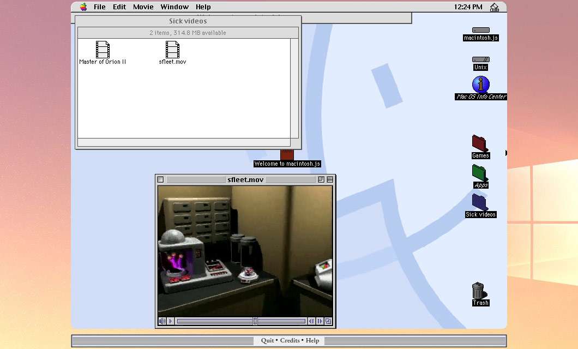This screenshot has width=578, height=349.
Task: Select Welcome to macintosh.js desktop item
Action: coord(287,159)
